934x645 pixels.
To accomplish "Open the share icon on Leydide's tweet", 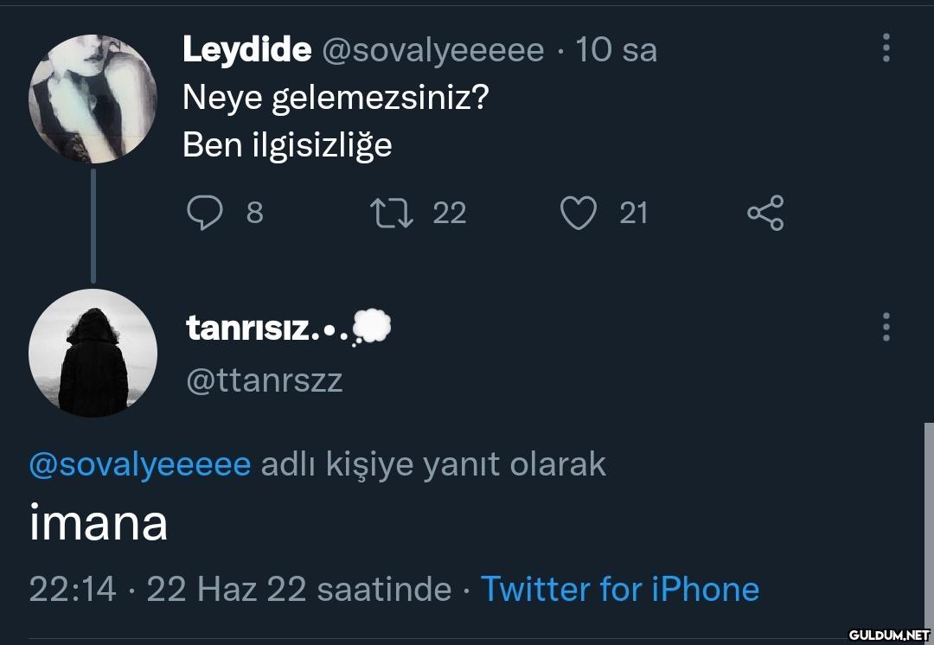I will tap(765, 213).
